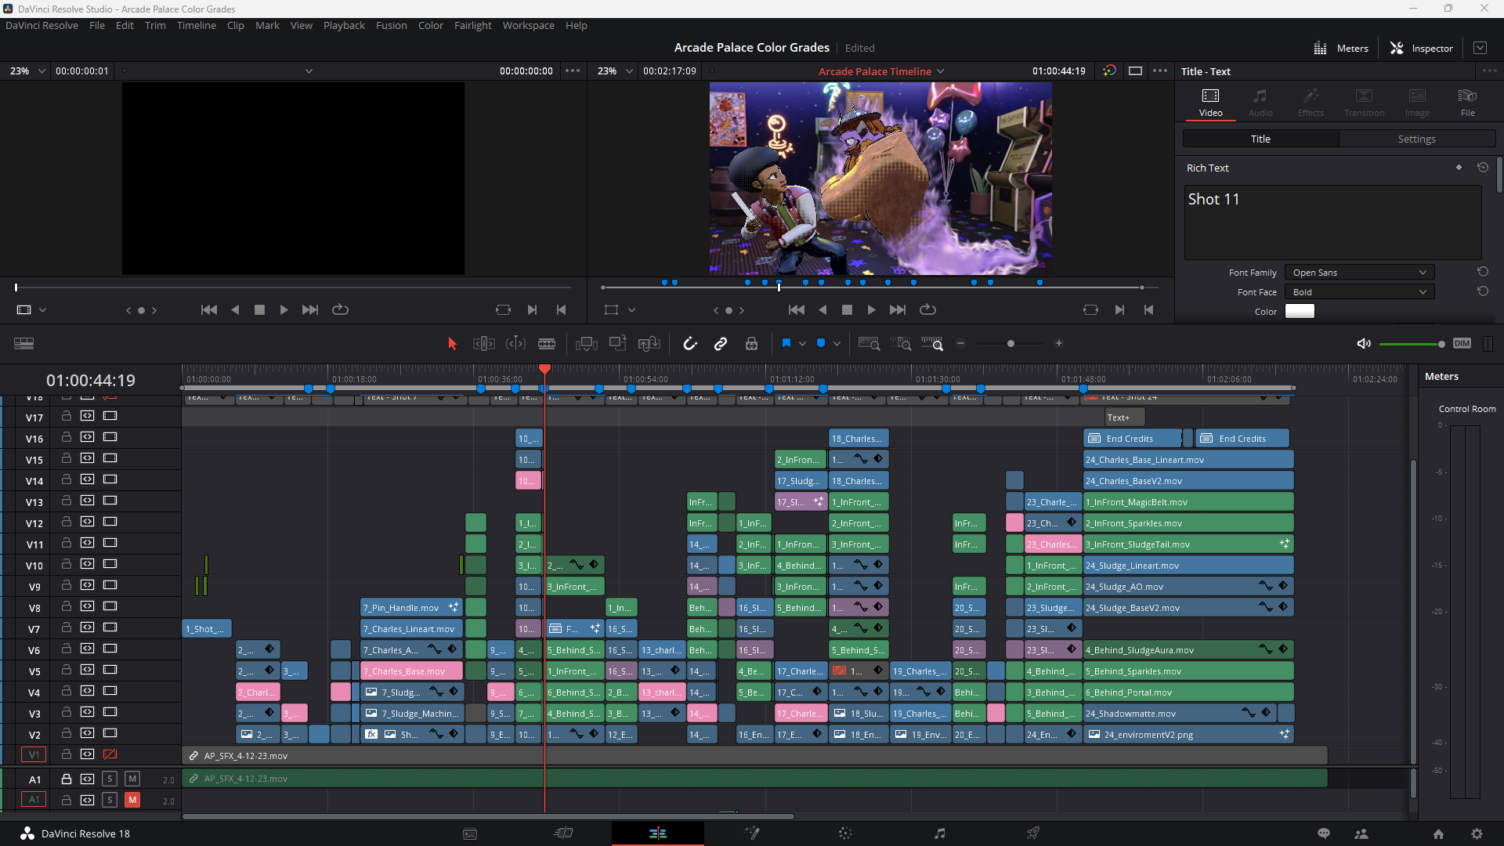The width and height of the screenshot is (1504, 846).
Task: Open the Font Face Bold dropdown
Action: [x=1359, y=292]
